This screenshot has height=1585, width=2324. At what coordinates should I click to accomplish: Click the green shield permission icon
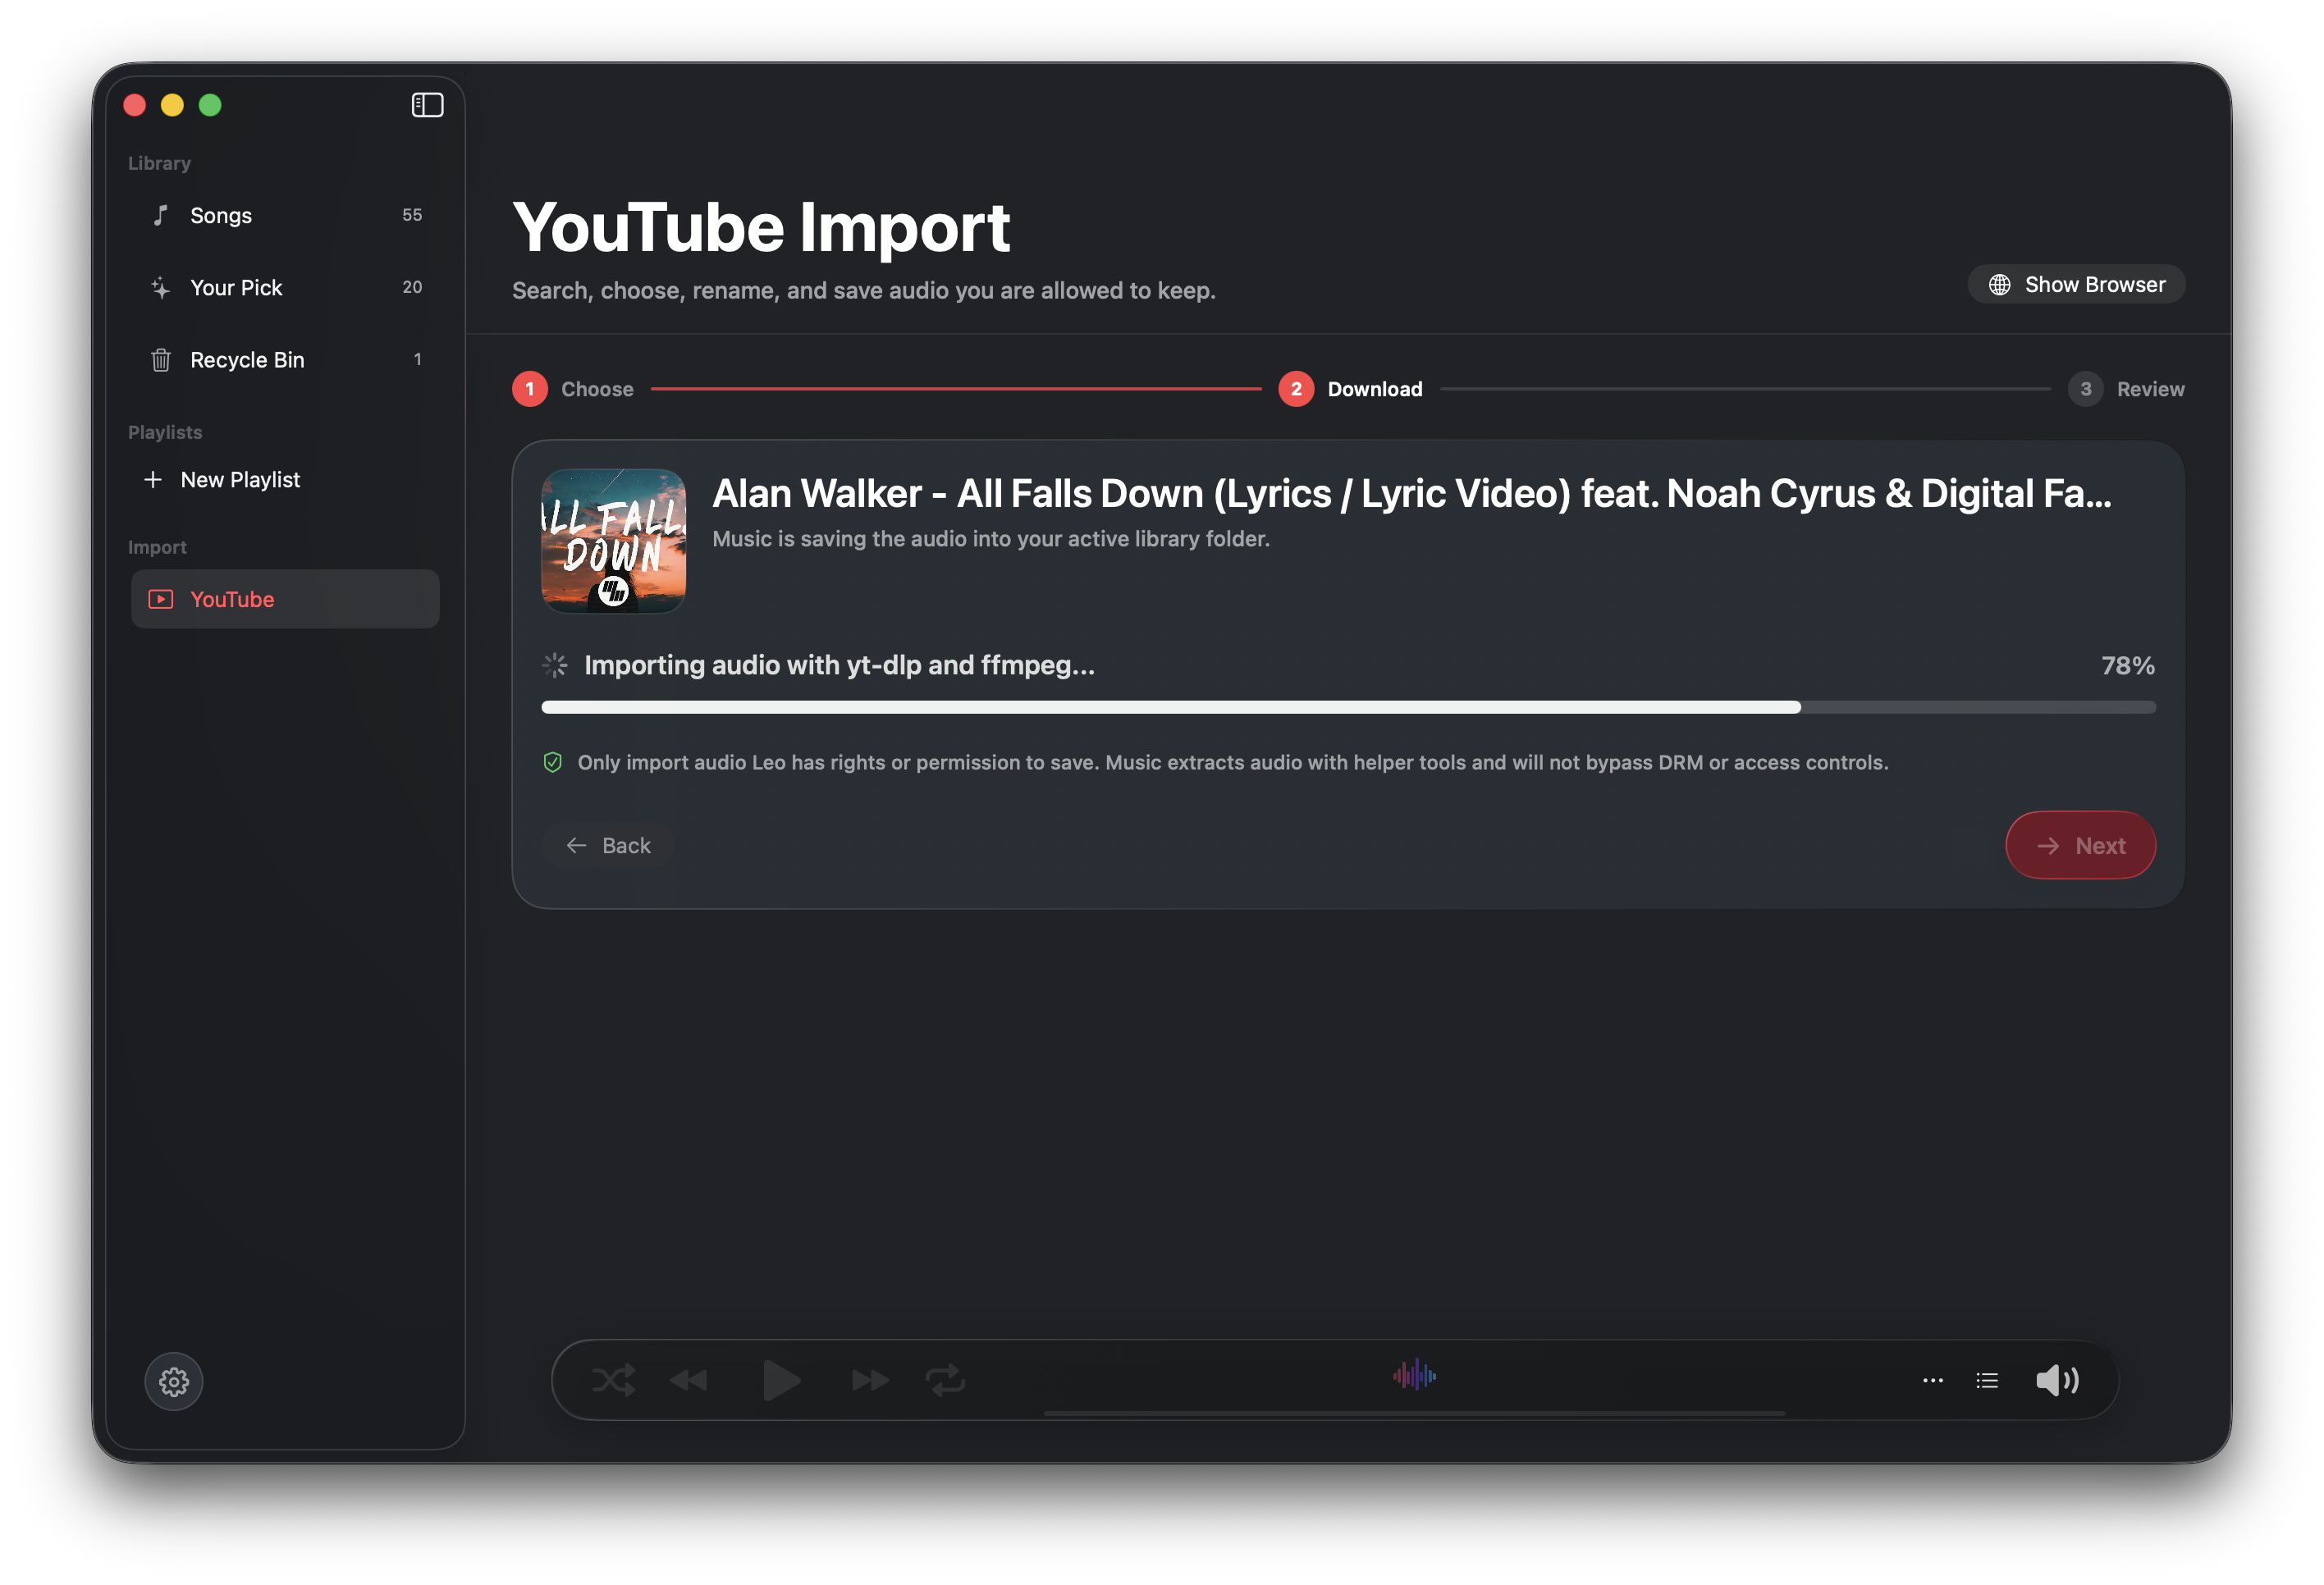552,763
